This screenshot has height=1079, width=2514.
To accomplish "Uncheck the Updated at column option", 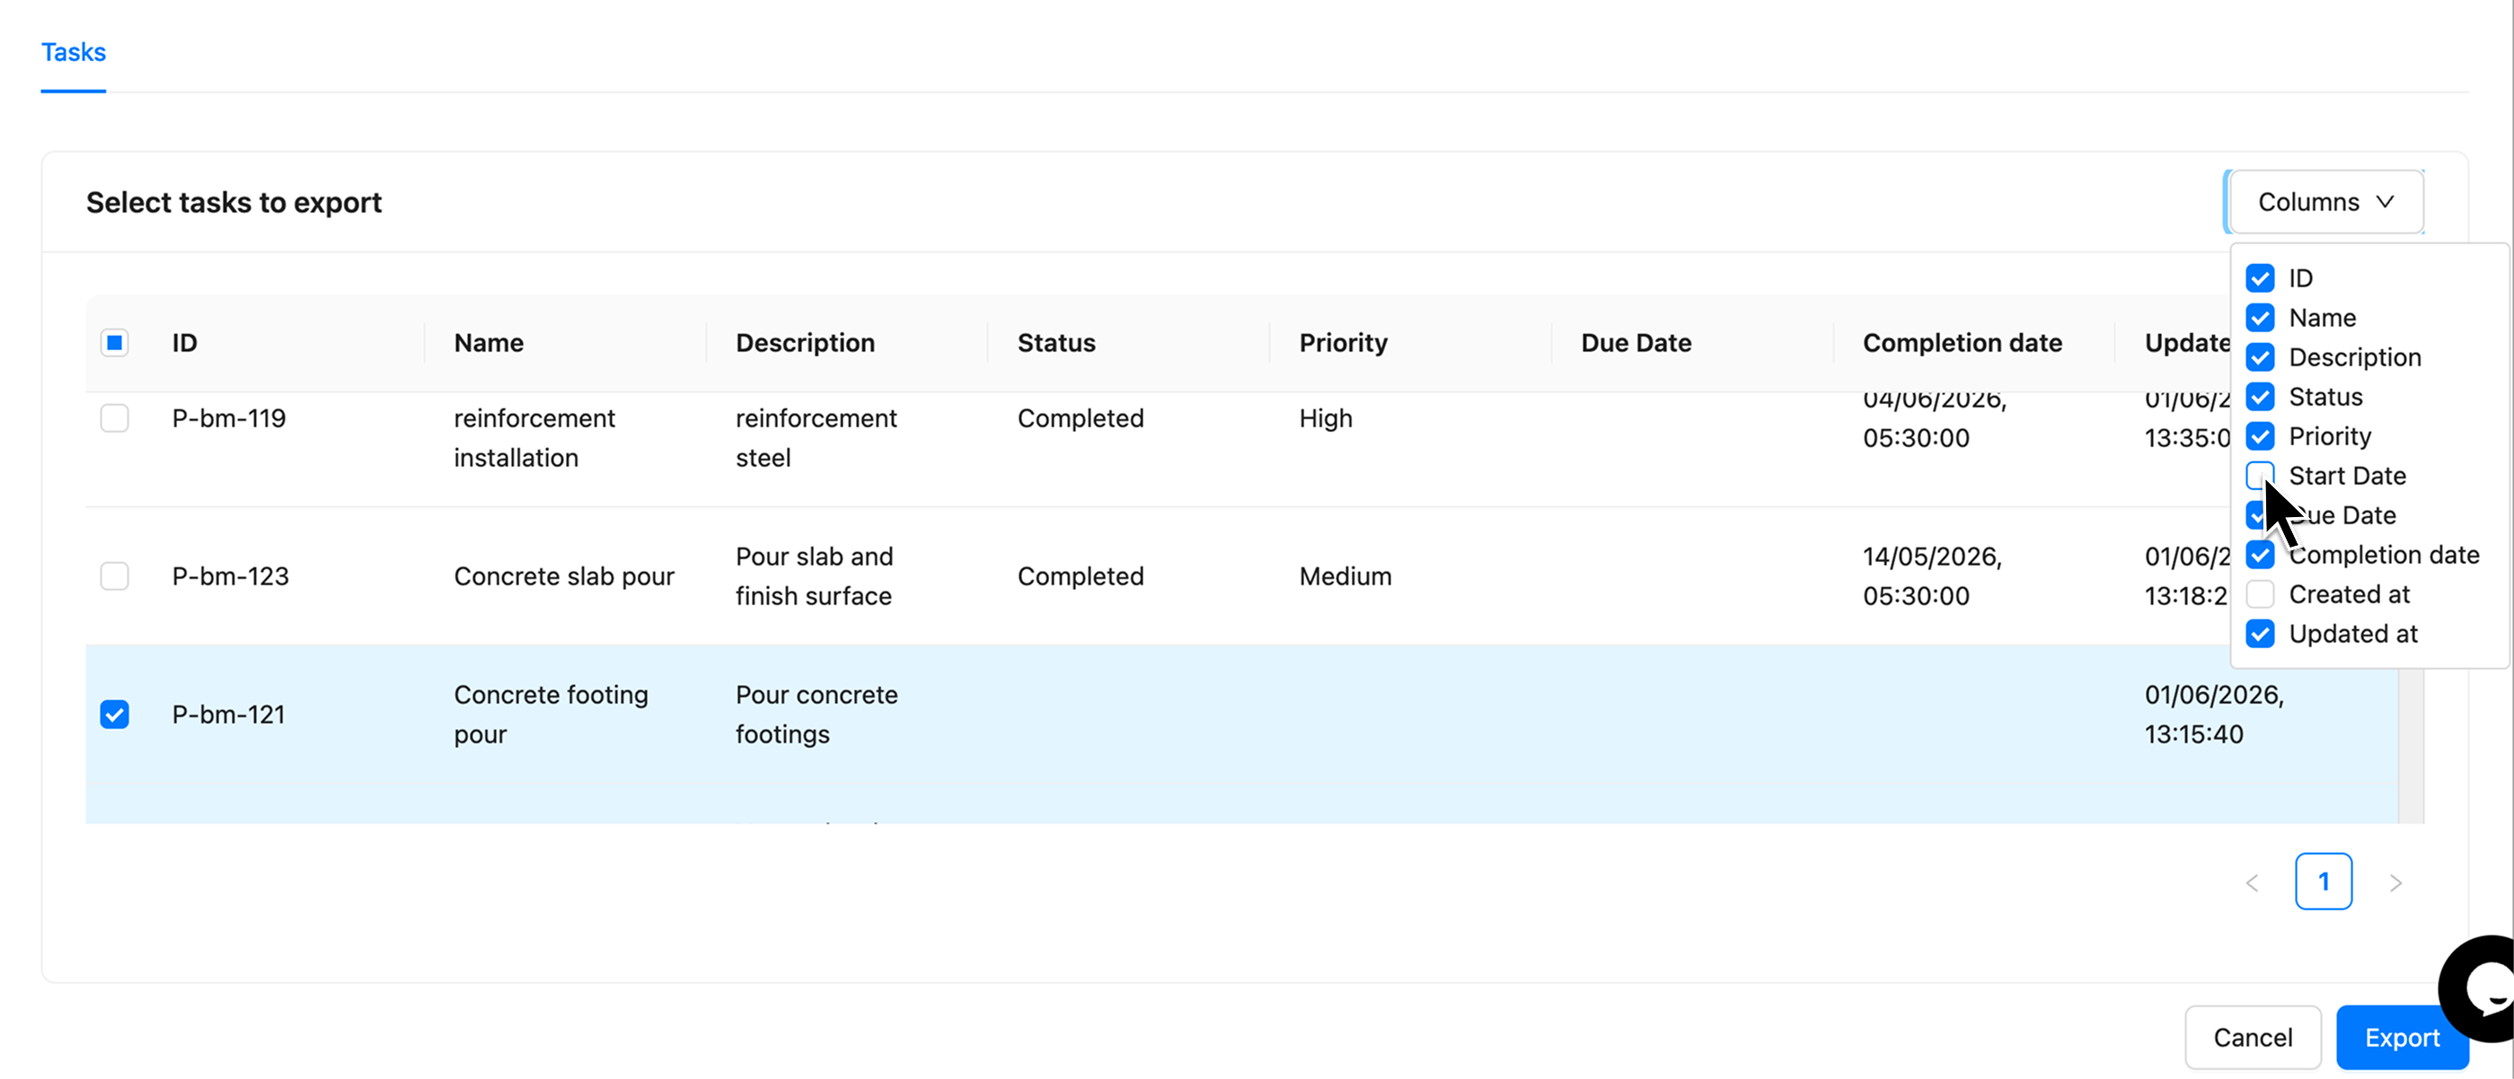I will 2260,634.
